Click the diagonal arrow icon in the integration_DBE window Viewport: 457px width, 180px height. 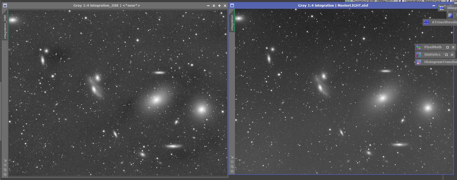[5, 160]
